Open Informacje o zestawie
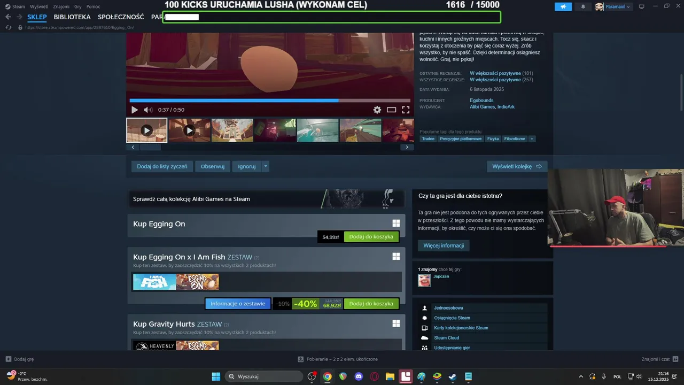Viewport: 684px width, 385px height. tap(238, 304)
